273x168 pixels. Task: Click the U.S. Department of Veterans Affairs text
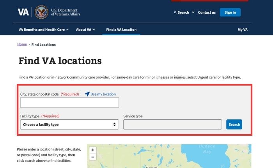(66, 12)
